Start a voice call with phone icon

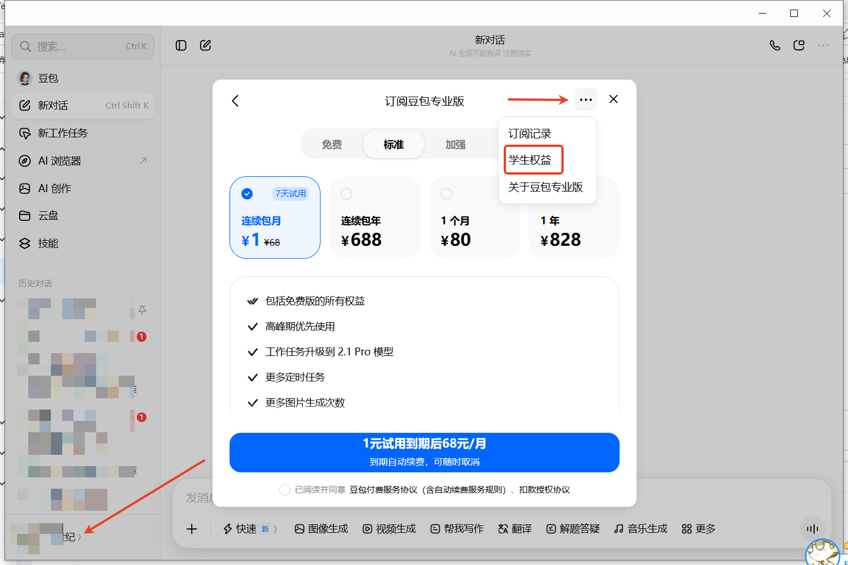coord(775,45)
